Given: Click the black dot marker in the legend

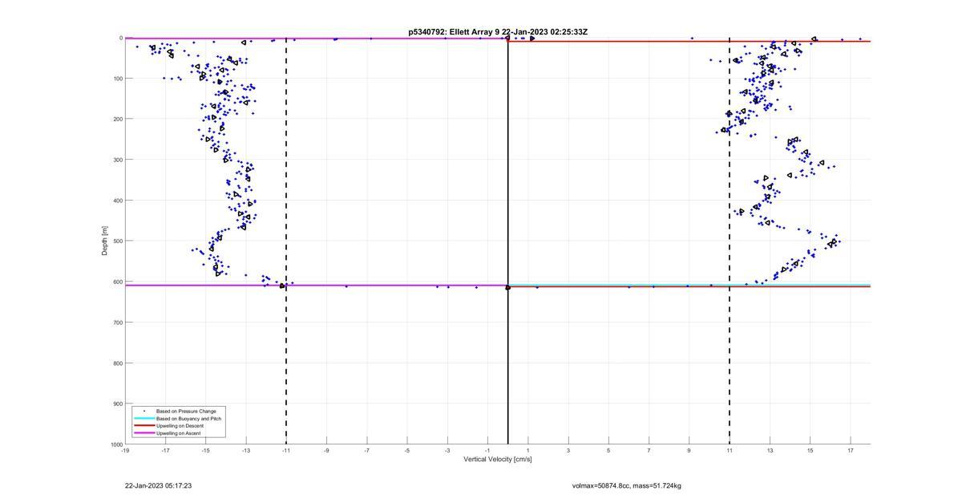Looking at the screenshot, I should [x=144, y=411].
